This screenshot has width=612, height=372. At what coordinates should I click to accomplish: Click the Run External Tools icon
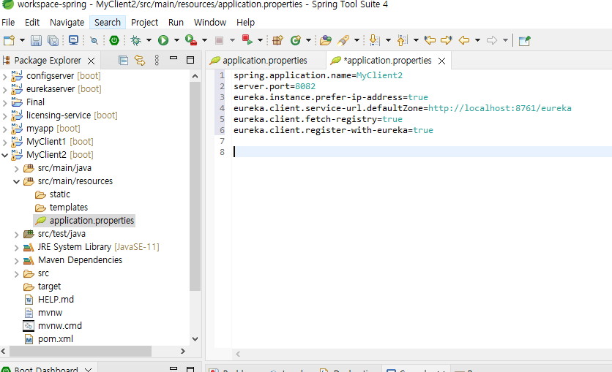191,40
